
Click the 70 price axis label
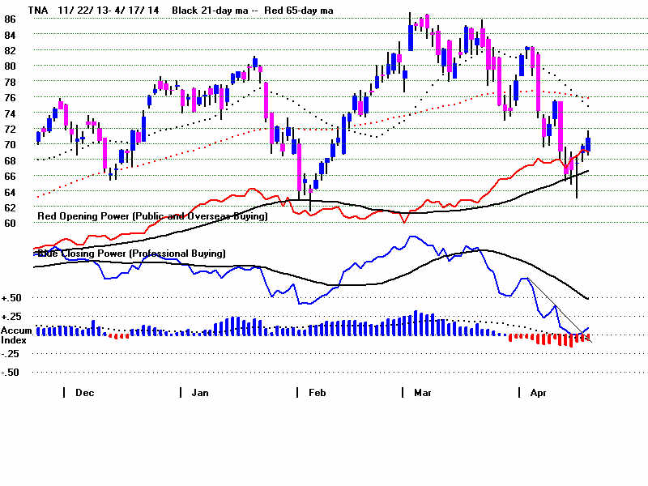10,145
